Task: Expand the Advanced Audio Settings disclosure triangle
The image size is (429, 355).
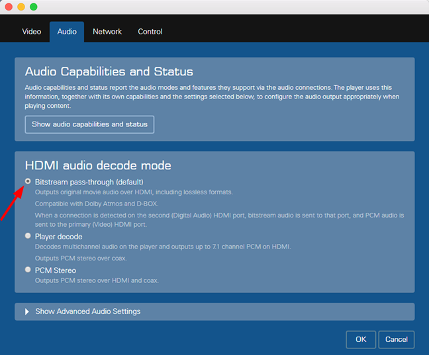Action: click(x=27, y=311)
